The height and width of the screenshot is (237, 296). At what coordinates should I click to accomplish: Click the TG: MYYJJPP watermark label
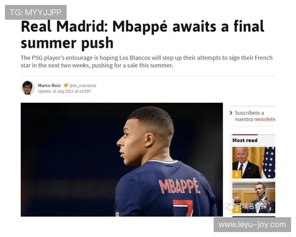36,12
